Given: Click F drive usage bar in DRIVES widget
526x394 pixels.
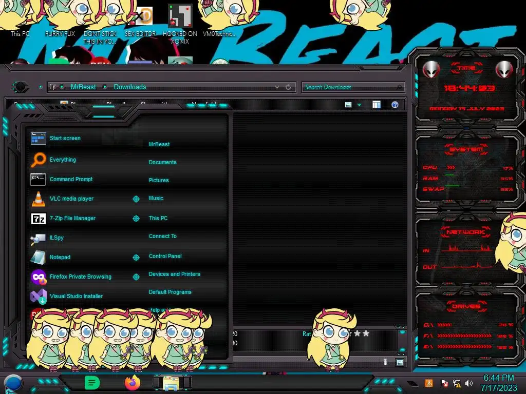Looking at the screenshot, I should click(464, 336).
